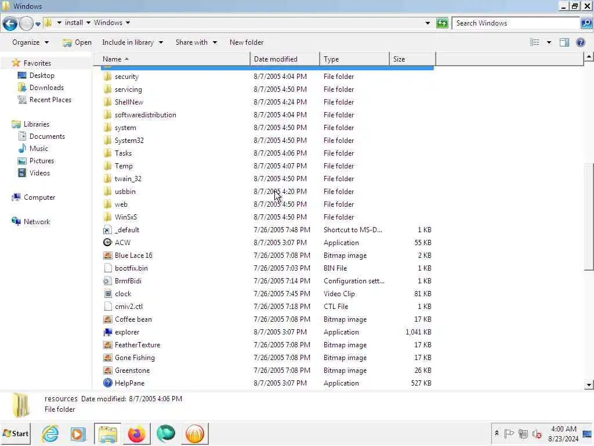Viewport: 594px width, 446px height.
Task: Select the HelpPane application icon
Action: (x=107, y=383)
